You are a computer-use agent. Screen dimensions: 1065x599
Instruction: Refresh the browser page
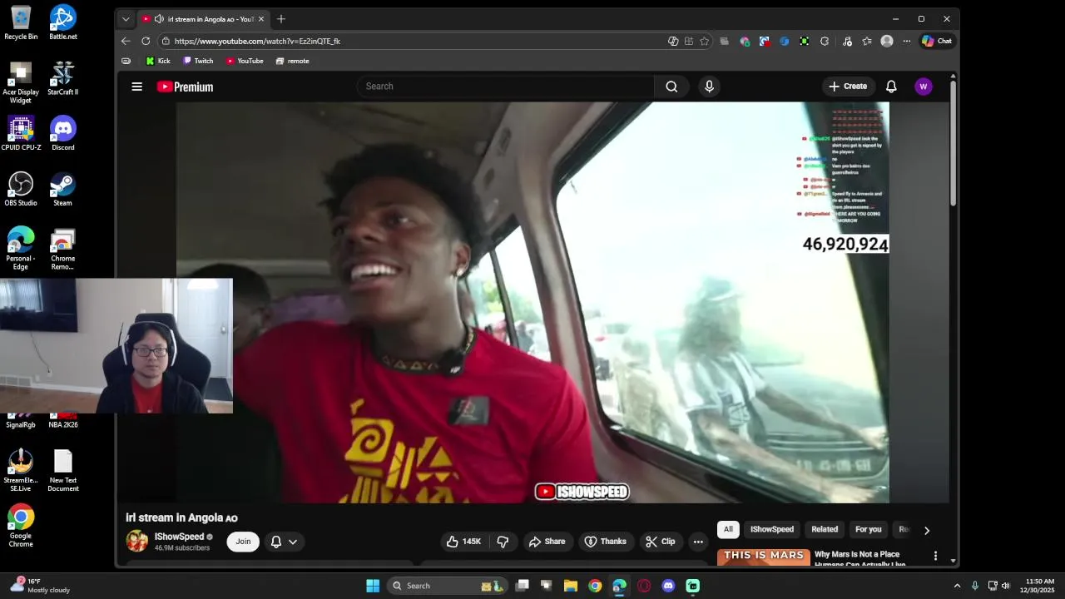click(x=146, y=41)
